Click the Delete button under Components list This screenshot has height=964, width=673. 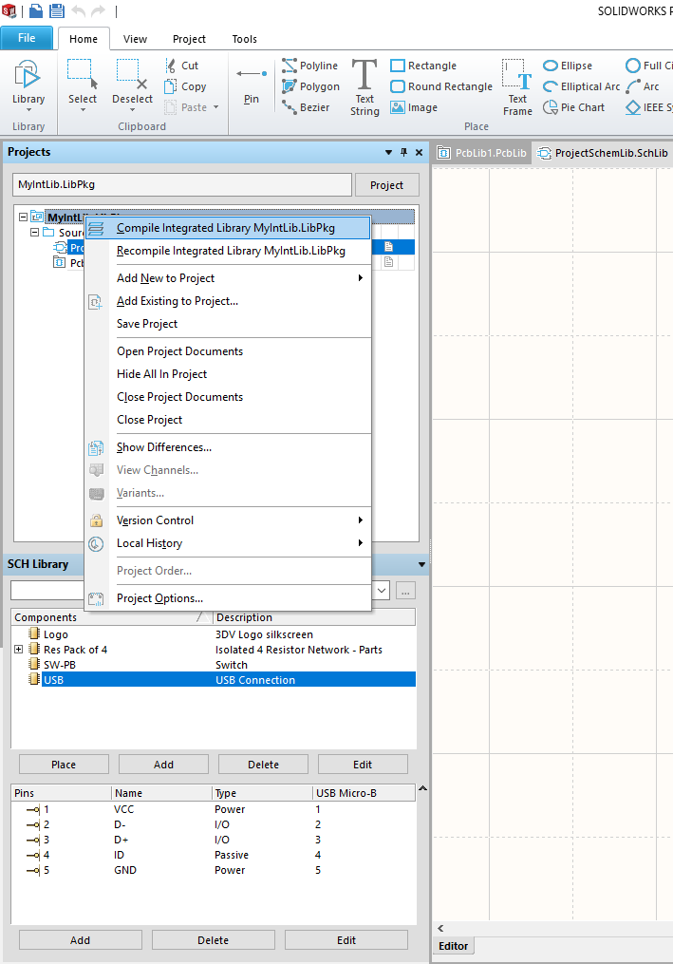point(263,765)
